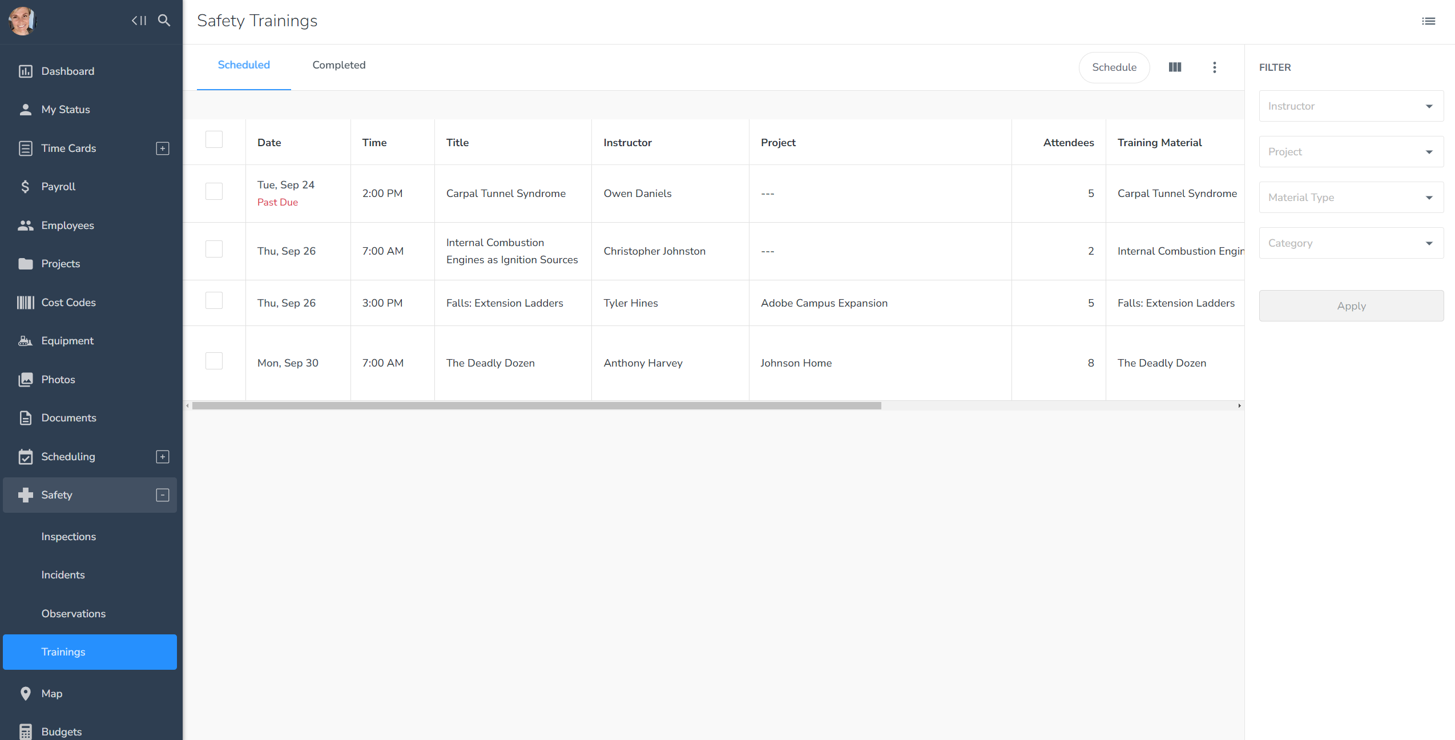The width and height of the screenshot is (1455, 740).
Task: Open Trainings under Safety
Action: click(90, 652)
